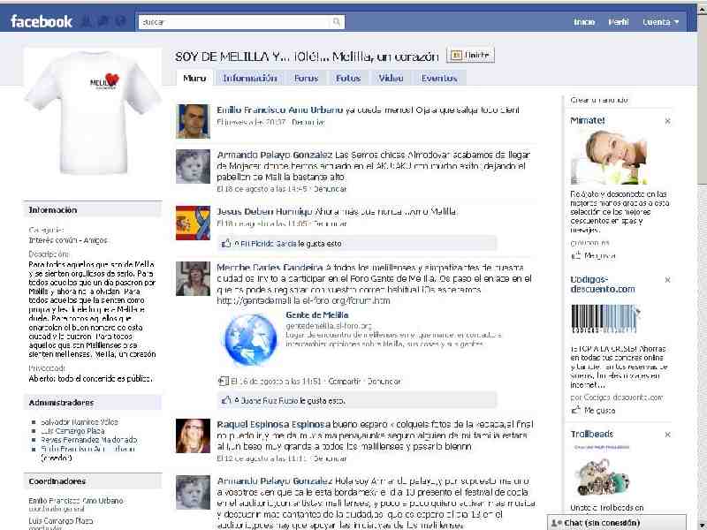
Task: Report the 18 de agosto 19:45 post
Action: [x=330, y=189]
